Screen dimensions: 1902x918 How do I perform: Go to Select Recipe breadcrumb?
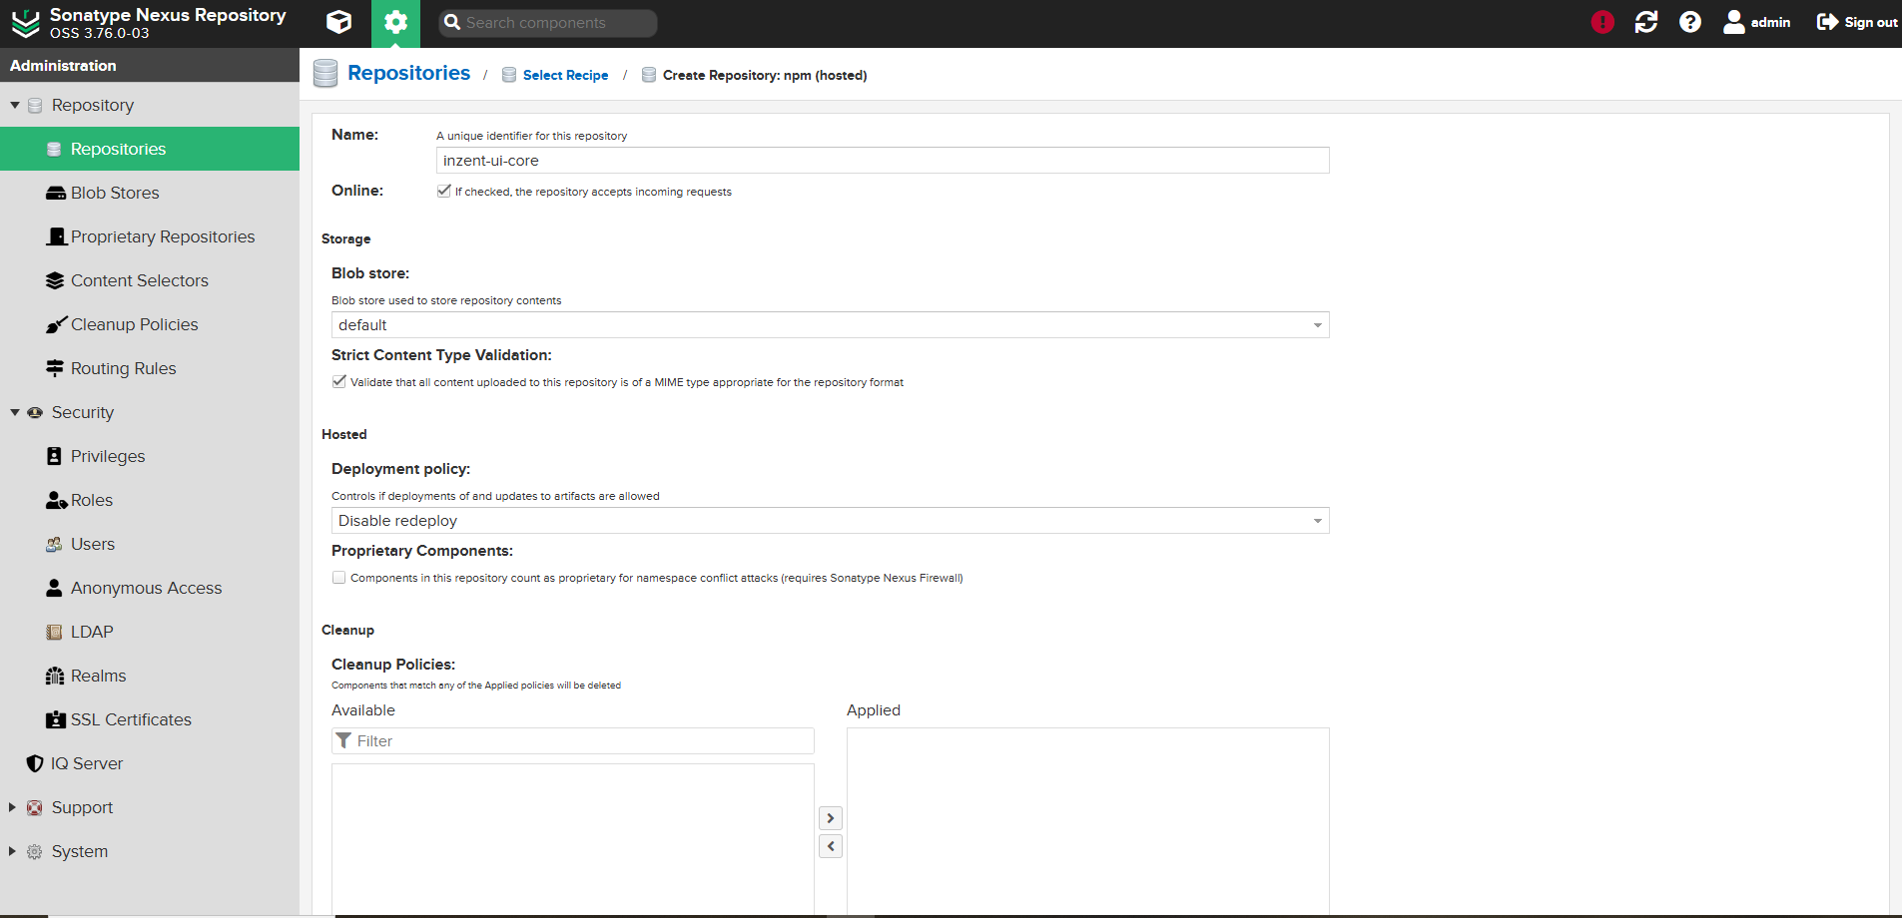566,74
